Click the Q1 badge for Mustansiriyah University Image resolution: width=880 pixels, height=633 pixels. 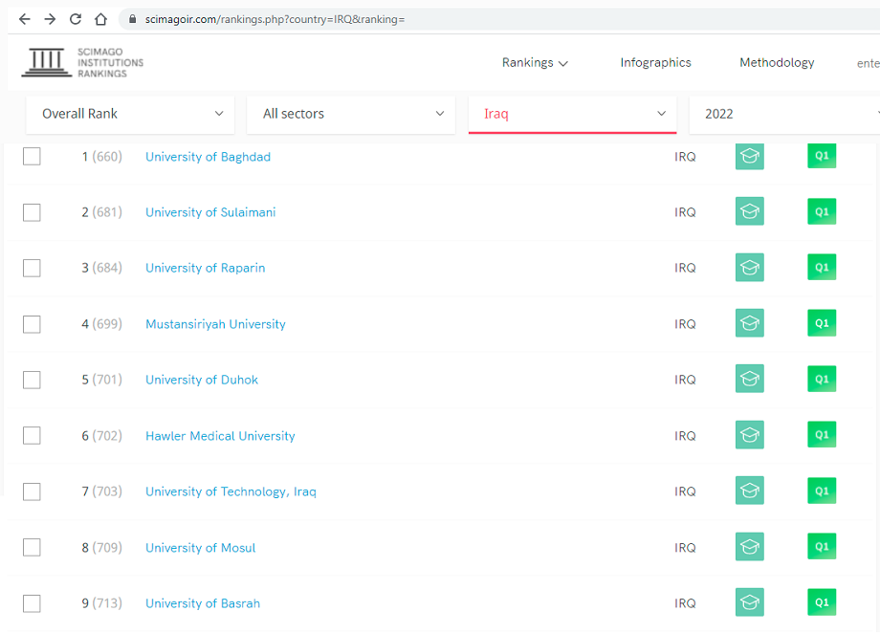click(x=822, y=322)
